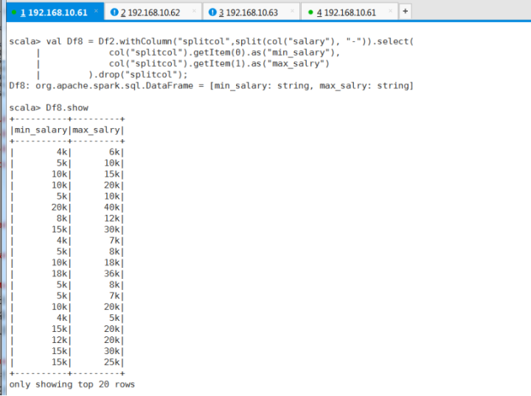Close tab 4 192.168.10.61
The width and height of the screenshot is (531, 396).
pos(390,11)
